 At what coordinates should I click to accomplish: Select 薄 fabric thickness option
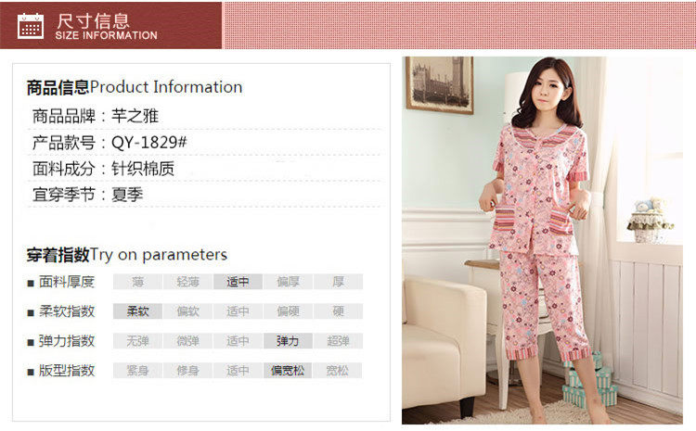click(x=137, y=282)
